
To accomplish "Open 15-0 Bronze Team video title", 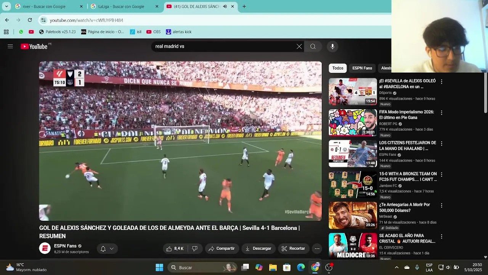I will pyautogui.click(x=408, y=176).
